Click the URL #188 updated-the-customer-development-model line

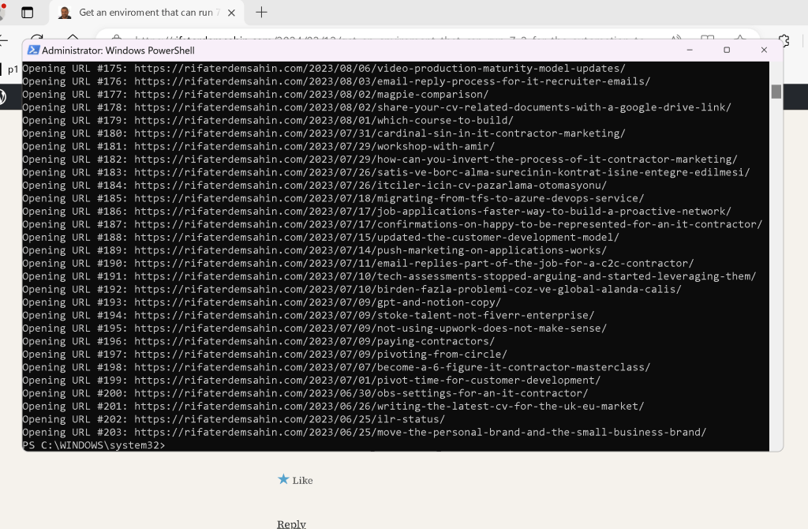pyautogui.click(x=320, y=237)
